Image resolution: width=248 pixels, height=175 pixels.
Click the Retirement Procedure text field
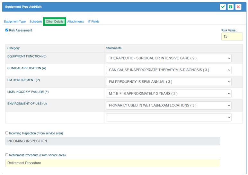(x=113, y=163)
